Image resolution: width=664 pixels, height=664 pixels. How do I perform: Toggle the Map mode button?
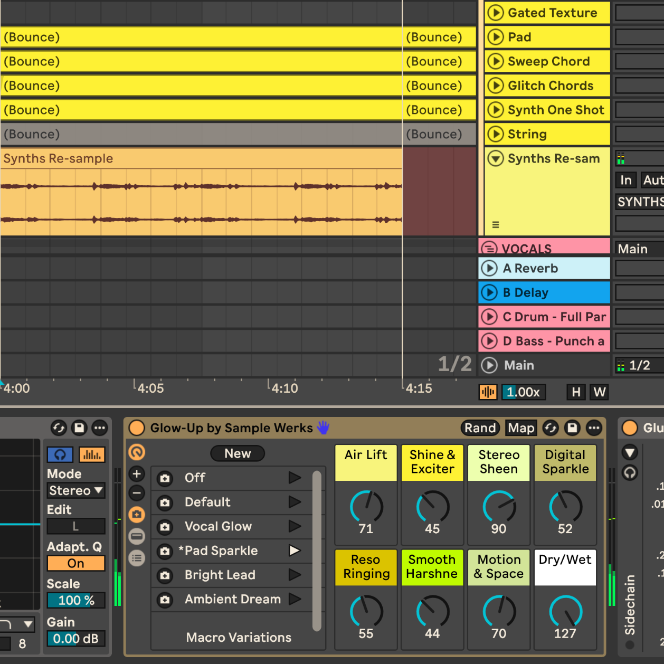(x=521, y=428)
